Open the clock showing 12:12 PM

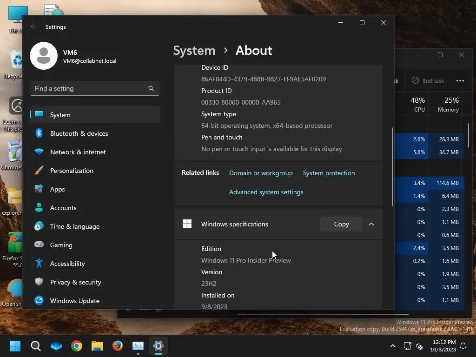click(x=443, y=346)
